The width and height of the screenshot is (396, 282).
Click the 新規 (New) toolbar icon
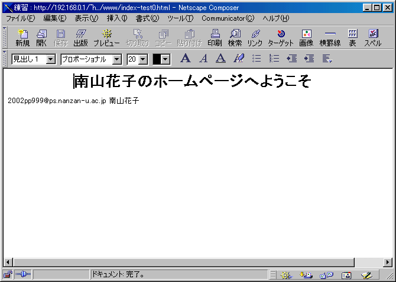coord(22,38)
